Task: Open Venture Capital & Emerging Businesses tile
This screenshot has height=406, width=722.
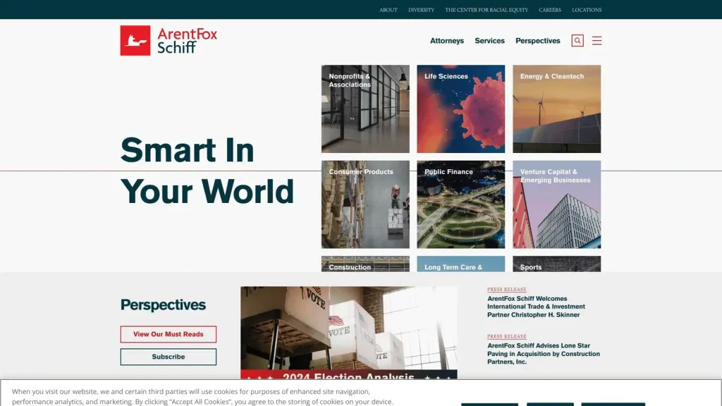Action: pos(557,204)
